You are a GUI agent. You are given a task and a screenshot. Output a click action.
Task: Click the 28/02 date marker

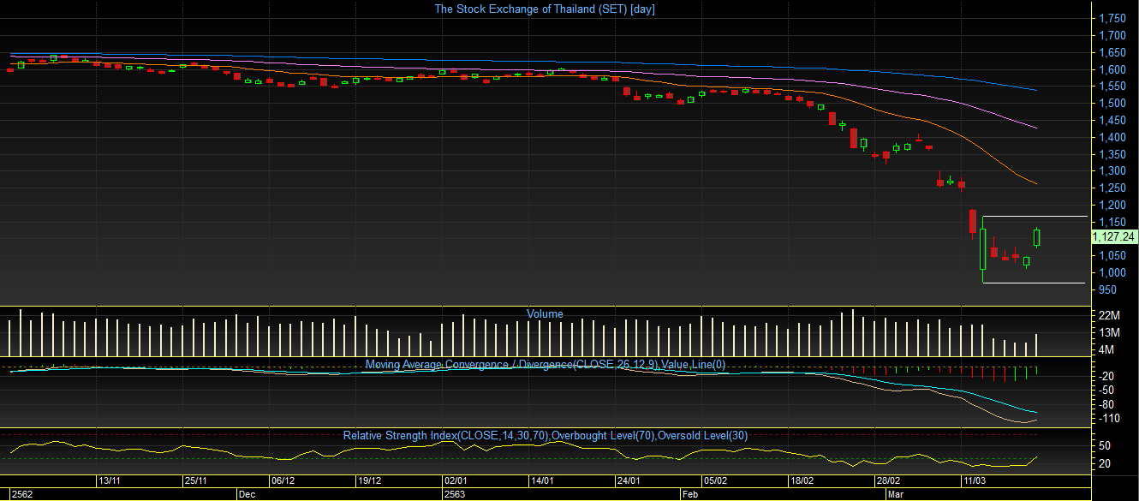888,481
